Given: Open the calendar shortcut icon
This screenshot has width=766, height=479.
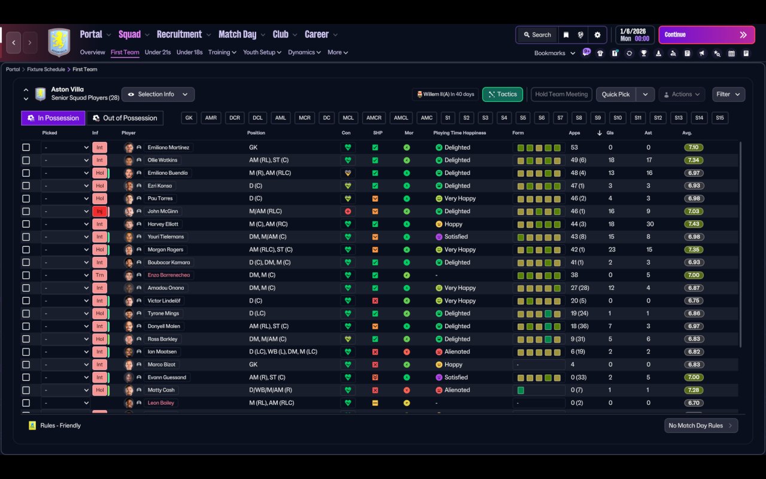Looking at the screenshot, I should tap(731, 53).
